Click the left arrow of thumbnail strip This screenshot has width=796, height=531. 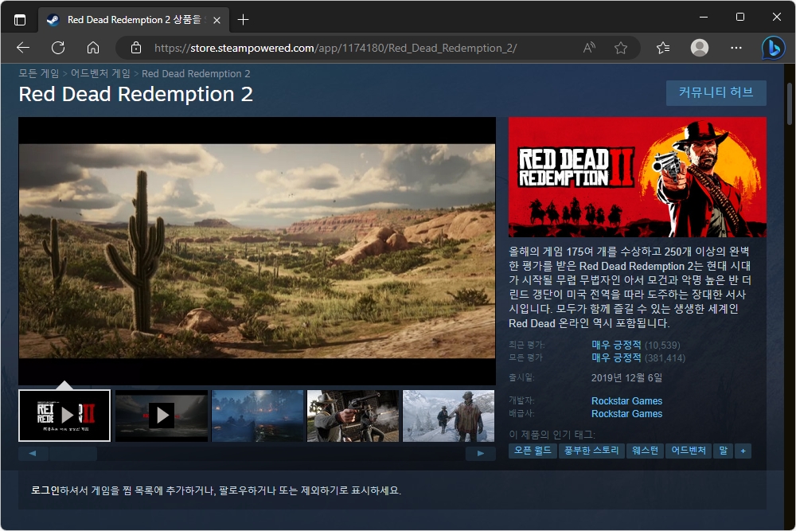click(x=33, y=453)
